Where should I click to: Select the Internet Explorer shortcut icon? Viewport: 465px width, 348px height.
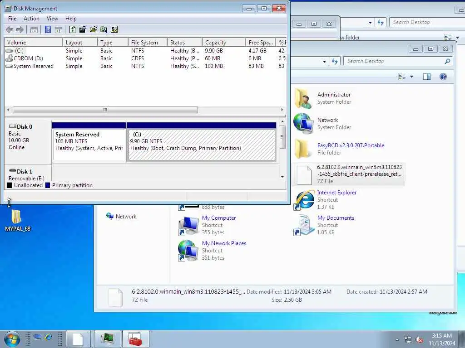point(304,200)
